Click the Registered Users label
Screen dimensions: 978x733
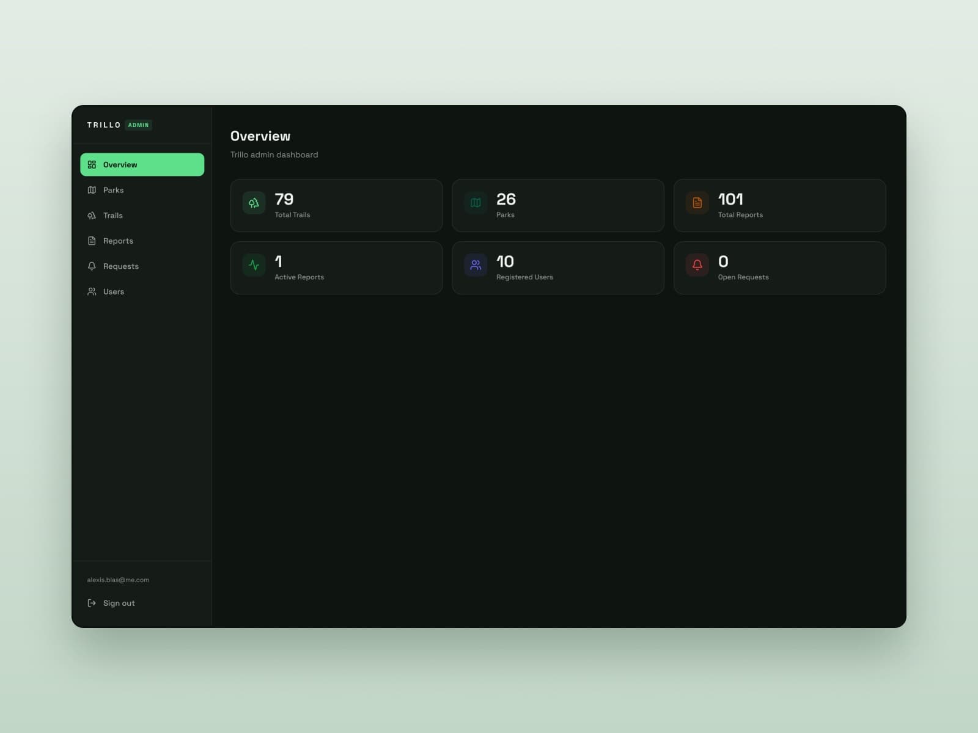click(x=524, y=277)
